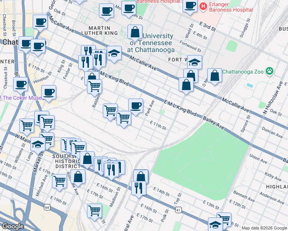This screenshot has height=231, width=288.
Task: Select the grocery cart pin near Mitchell Ave
Action: click(x=59, y=182)
